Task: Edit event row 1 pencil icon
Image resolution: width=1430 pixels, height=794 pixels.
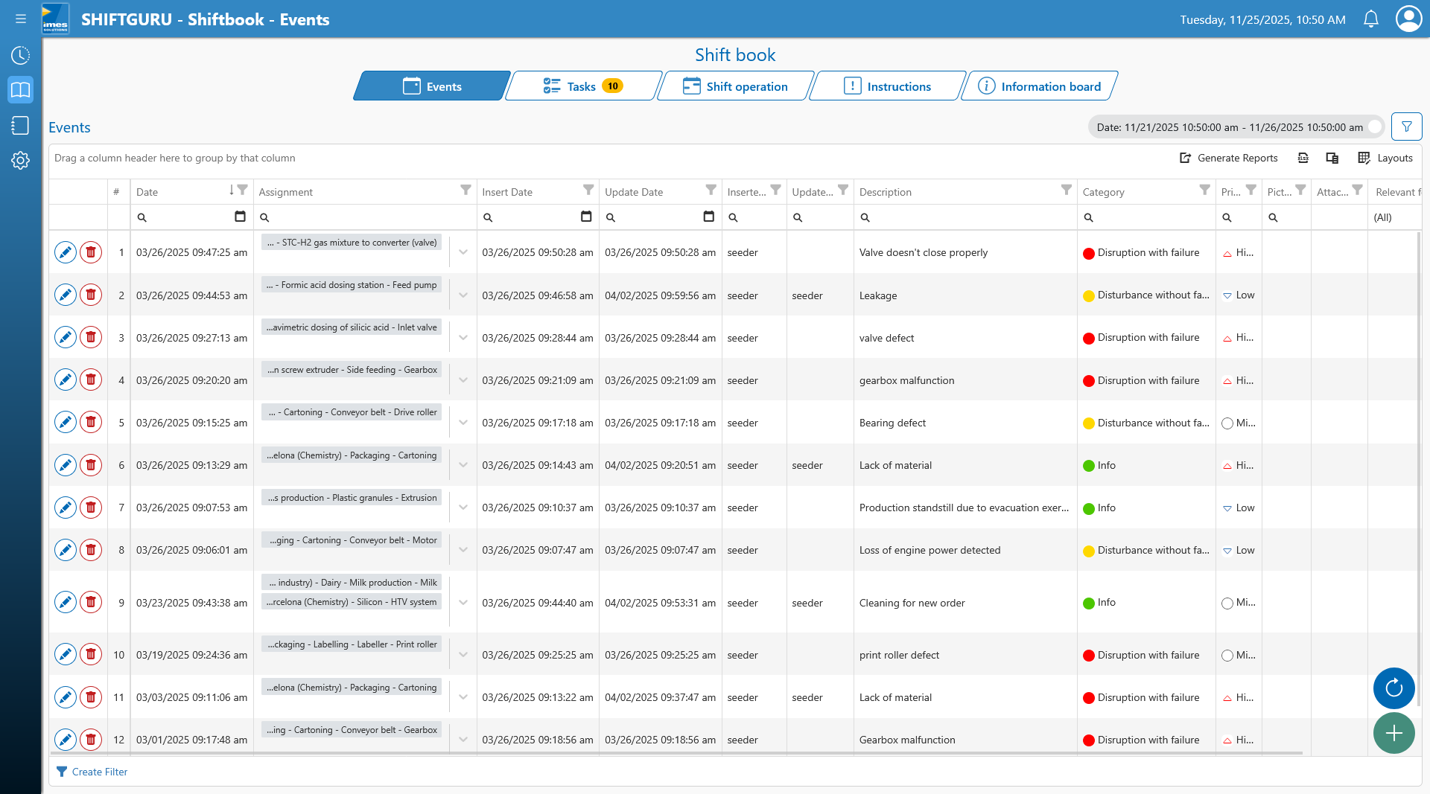Action: coord(66,252)
